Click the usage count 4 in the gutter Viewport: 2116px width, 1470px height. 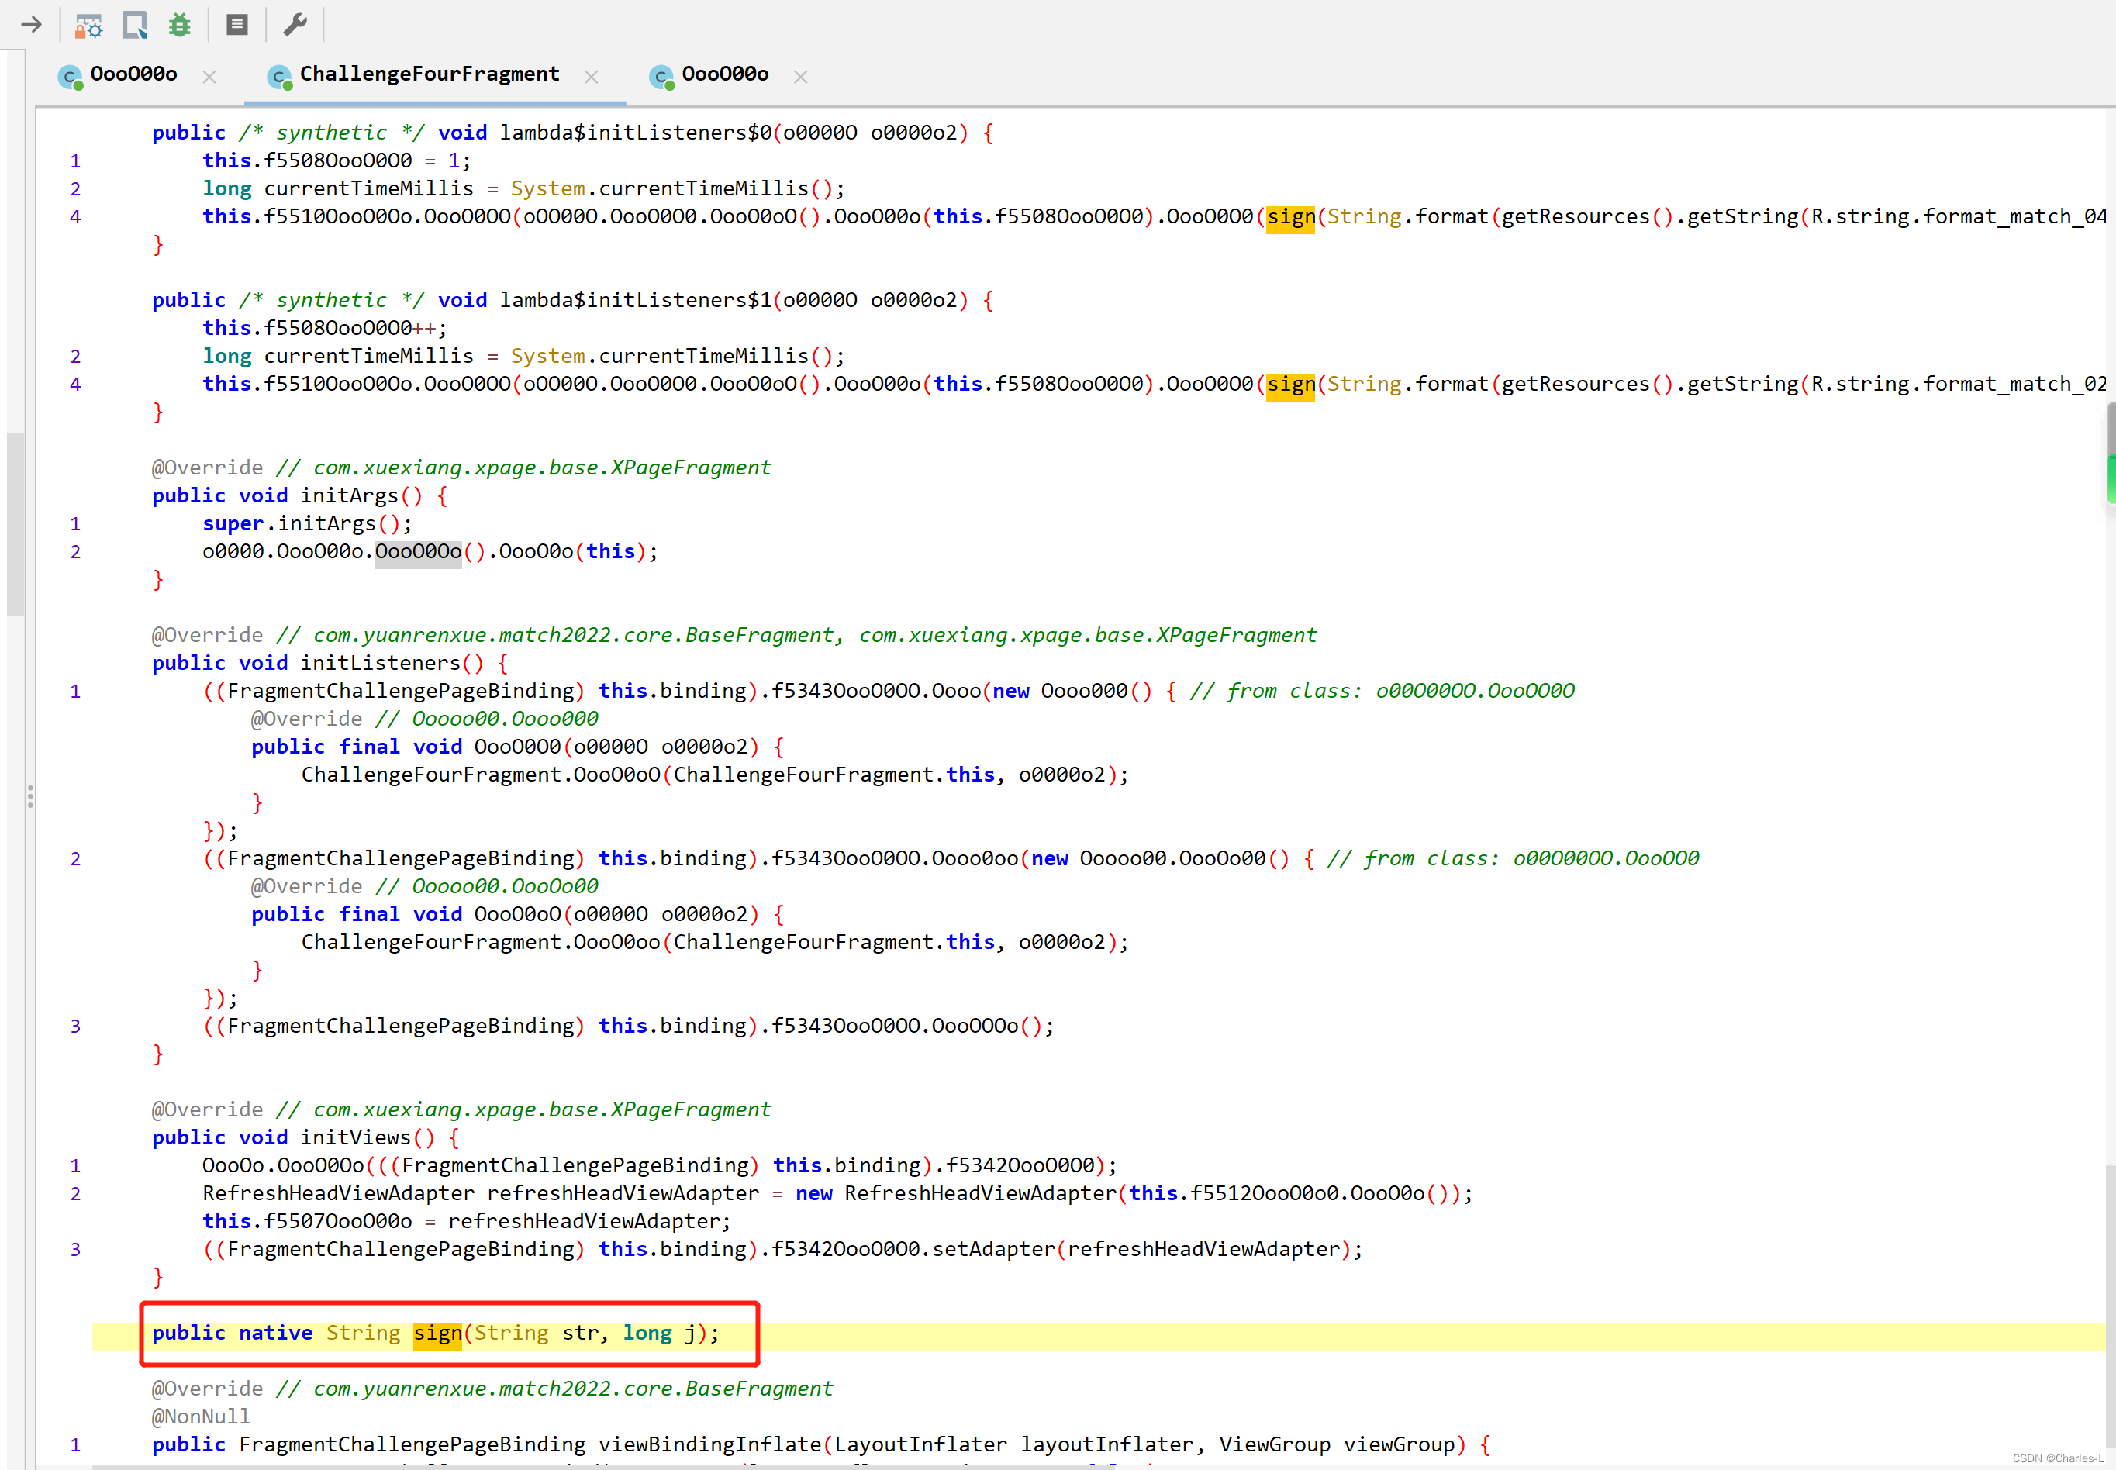(75, 216)
